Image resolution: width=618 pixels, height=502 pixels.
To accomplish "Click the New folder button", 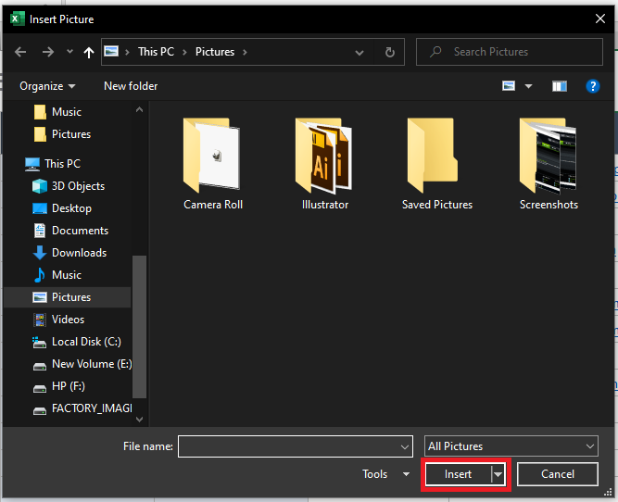I will pos(131,86).
